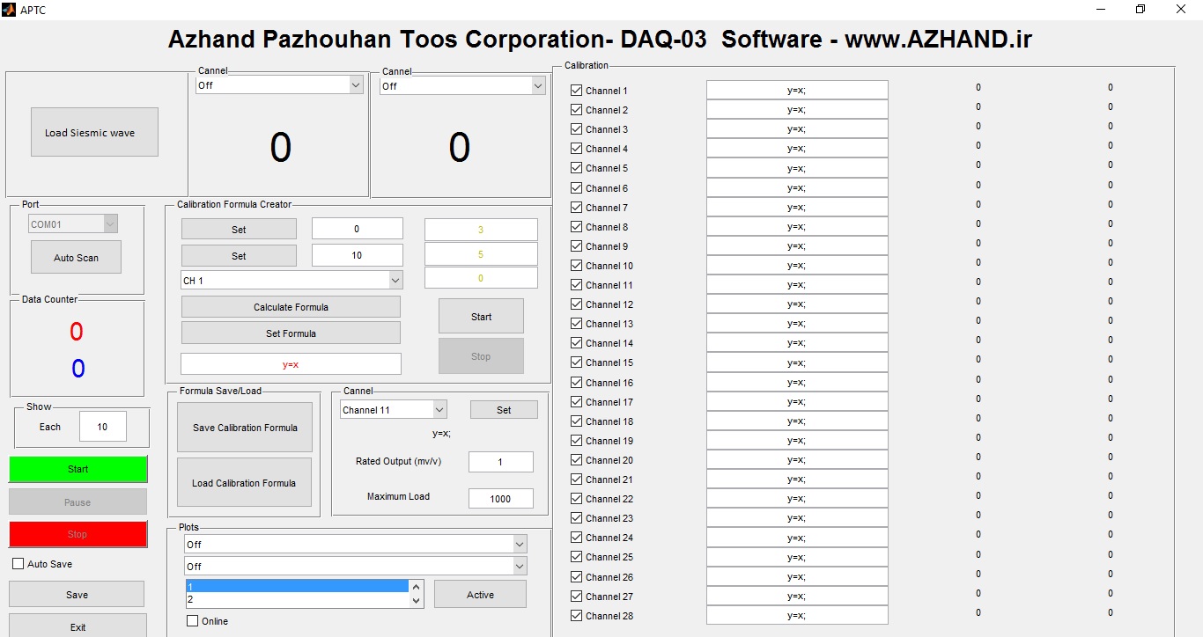Click the input field containing 10 in Formula Creator
This screenshot has height=637, width=1203.
357,255
